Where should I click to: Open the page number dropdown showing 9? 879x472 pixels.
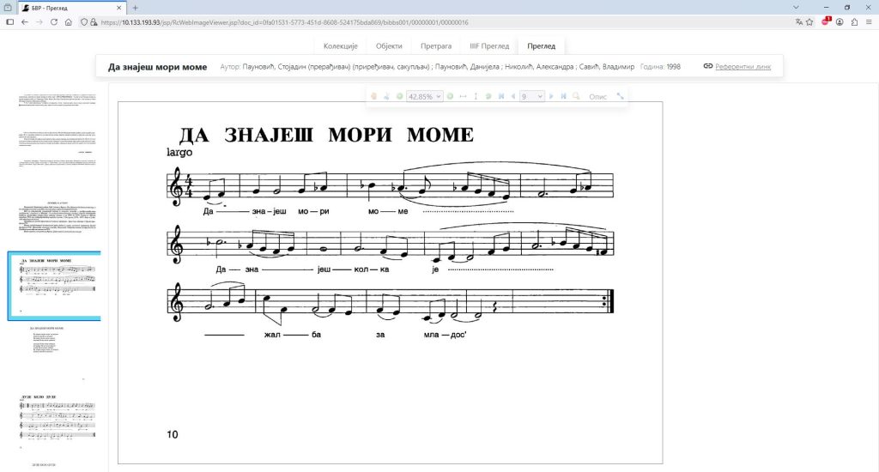tap(531, 96)
